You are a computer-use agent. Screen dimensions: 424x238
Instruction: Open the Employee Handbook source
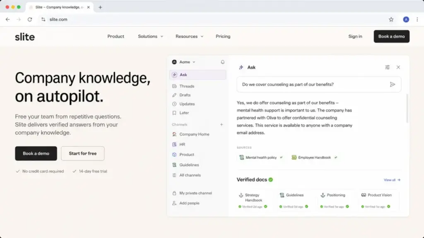[314, 157]
